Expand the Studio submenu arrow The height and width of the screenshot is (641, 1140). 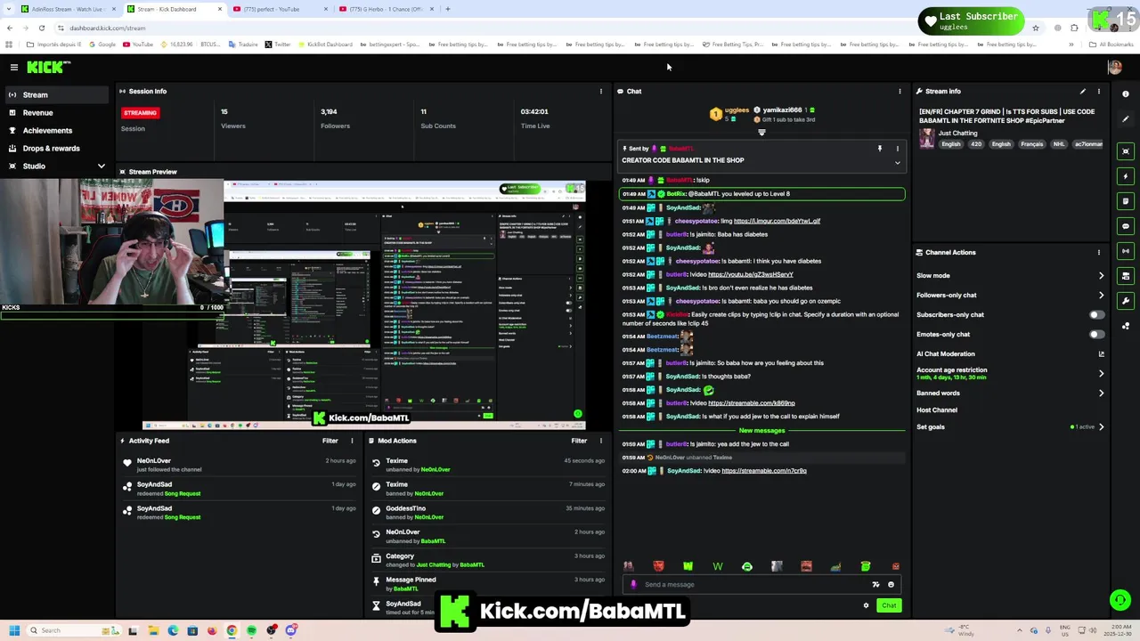101,166
